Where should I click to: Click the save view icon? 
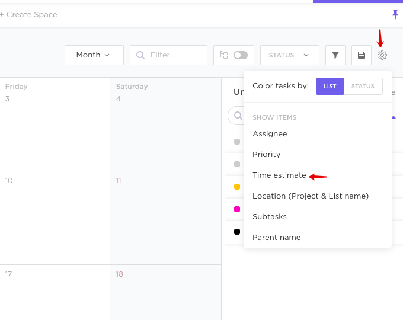click(x=361, y=55)
